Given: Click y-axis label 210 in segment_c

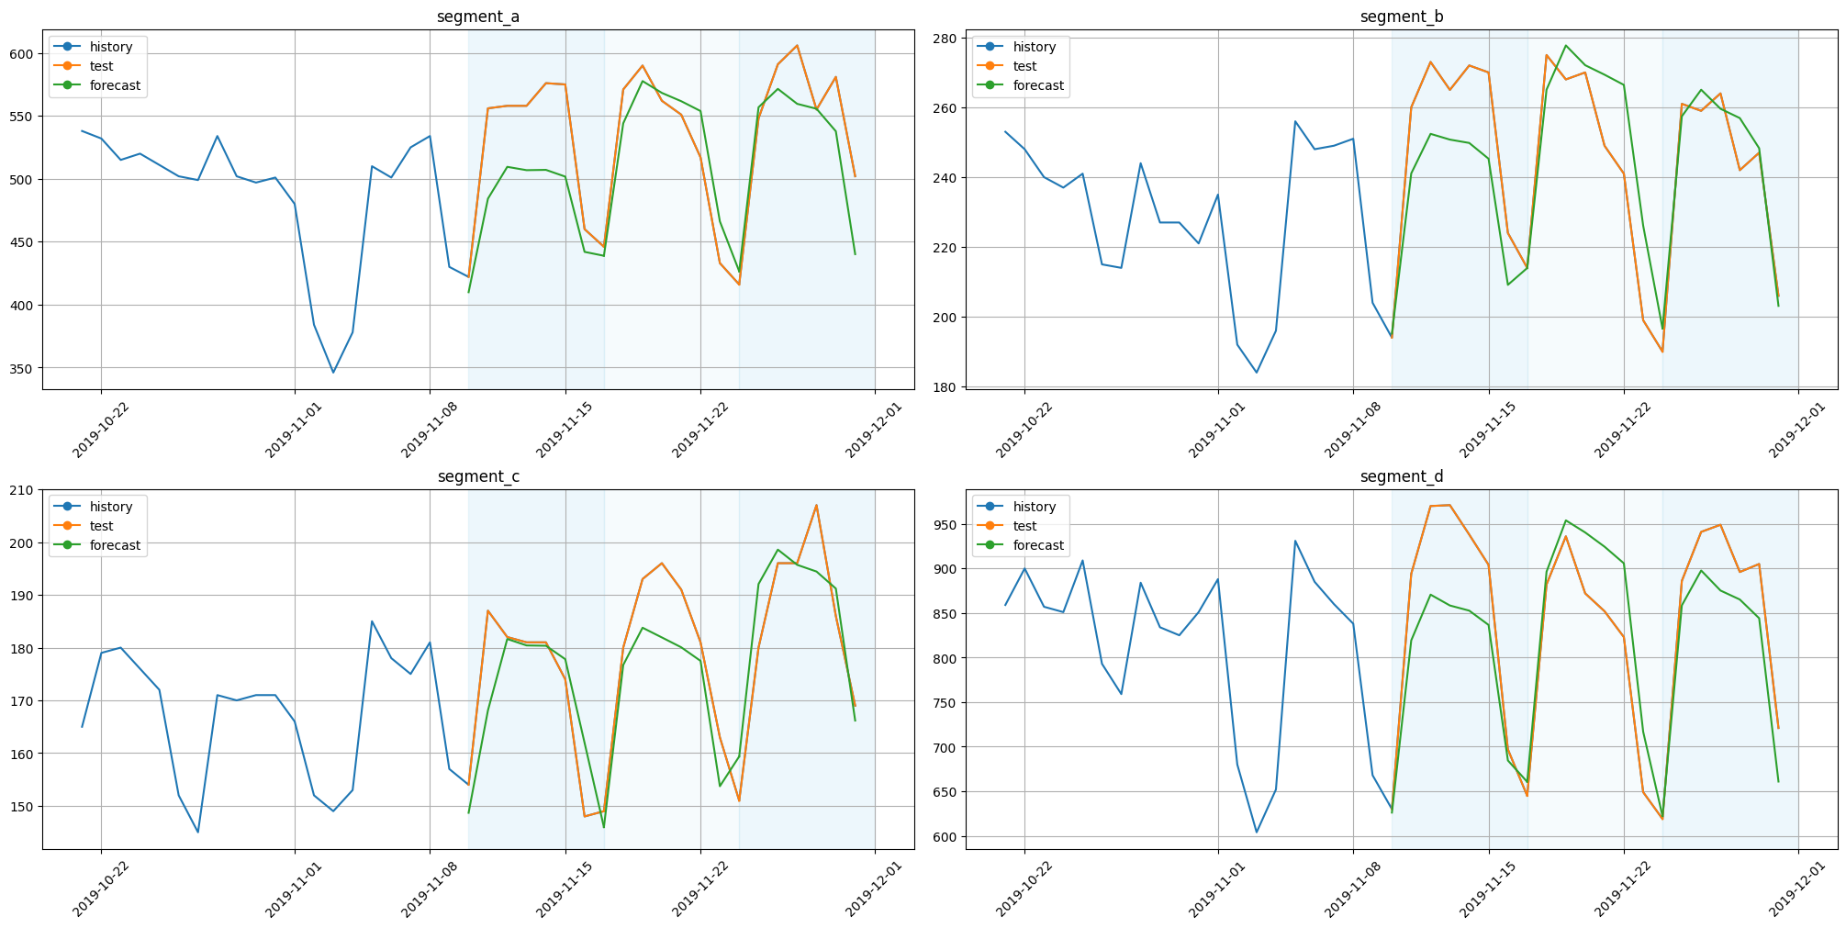Looking at the screenshot, I should [22, 490].
